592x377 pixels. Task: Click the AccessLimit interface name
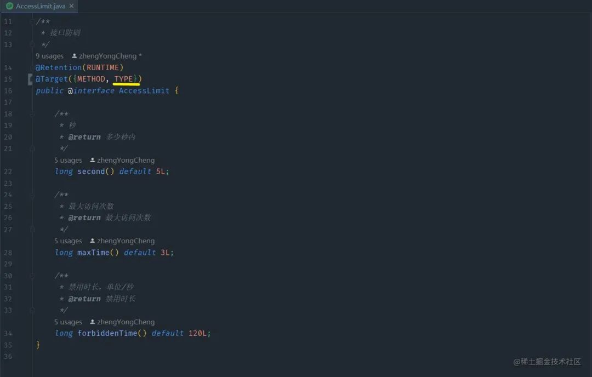coord(144,90)
